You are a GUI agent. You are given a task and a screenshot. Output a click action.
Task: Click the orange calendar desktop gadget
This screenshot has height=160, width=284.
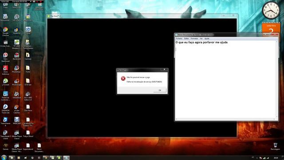pos(271,28)
